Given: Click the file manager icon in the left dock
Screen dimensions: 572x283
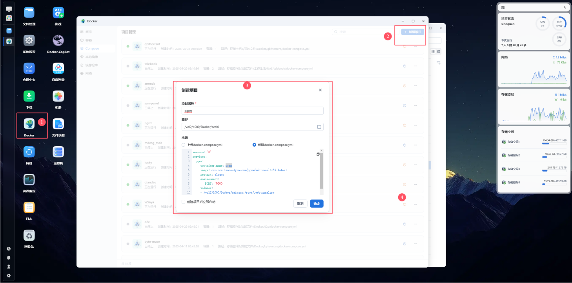Looking at the screenshot, I should tap(9, 31).
